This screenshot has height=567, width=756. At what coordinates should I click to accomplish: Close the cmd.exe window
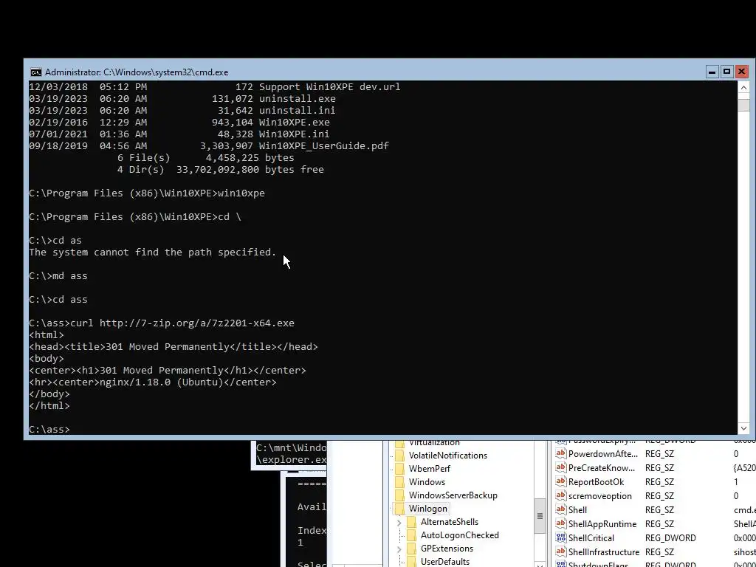click(741, 72)
